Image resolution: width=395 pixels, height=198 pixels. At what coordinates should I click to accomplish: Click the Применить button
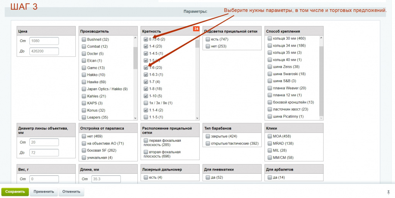[x=44, y=192]
